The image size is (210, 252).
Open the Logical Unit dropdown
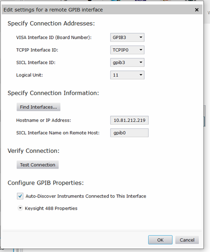click(127, 75)
